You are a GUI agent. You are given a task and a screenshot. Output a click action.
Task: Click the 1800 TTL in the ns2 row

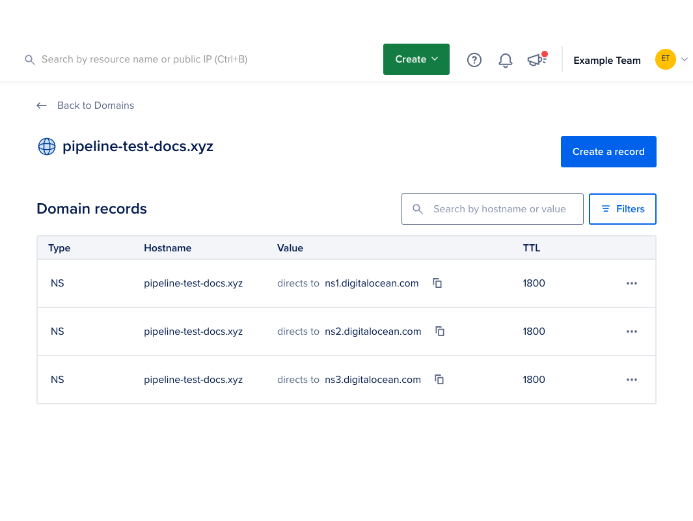coord(534,331)
